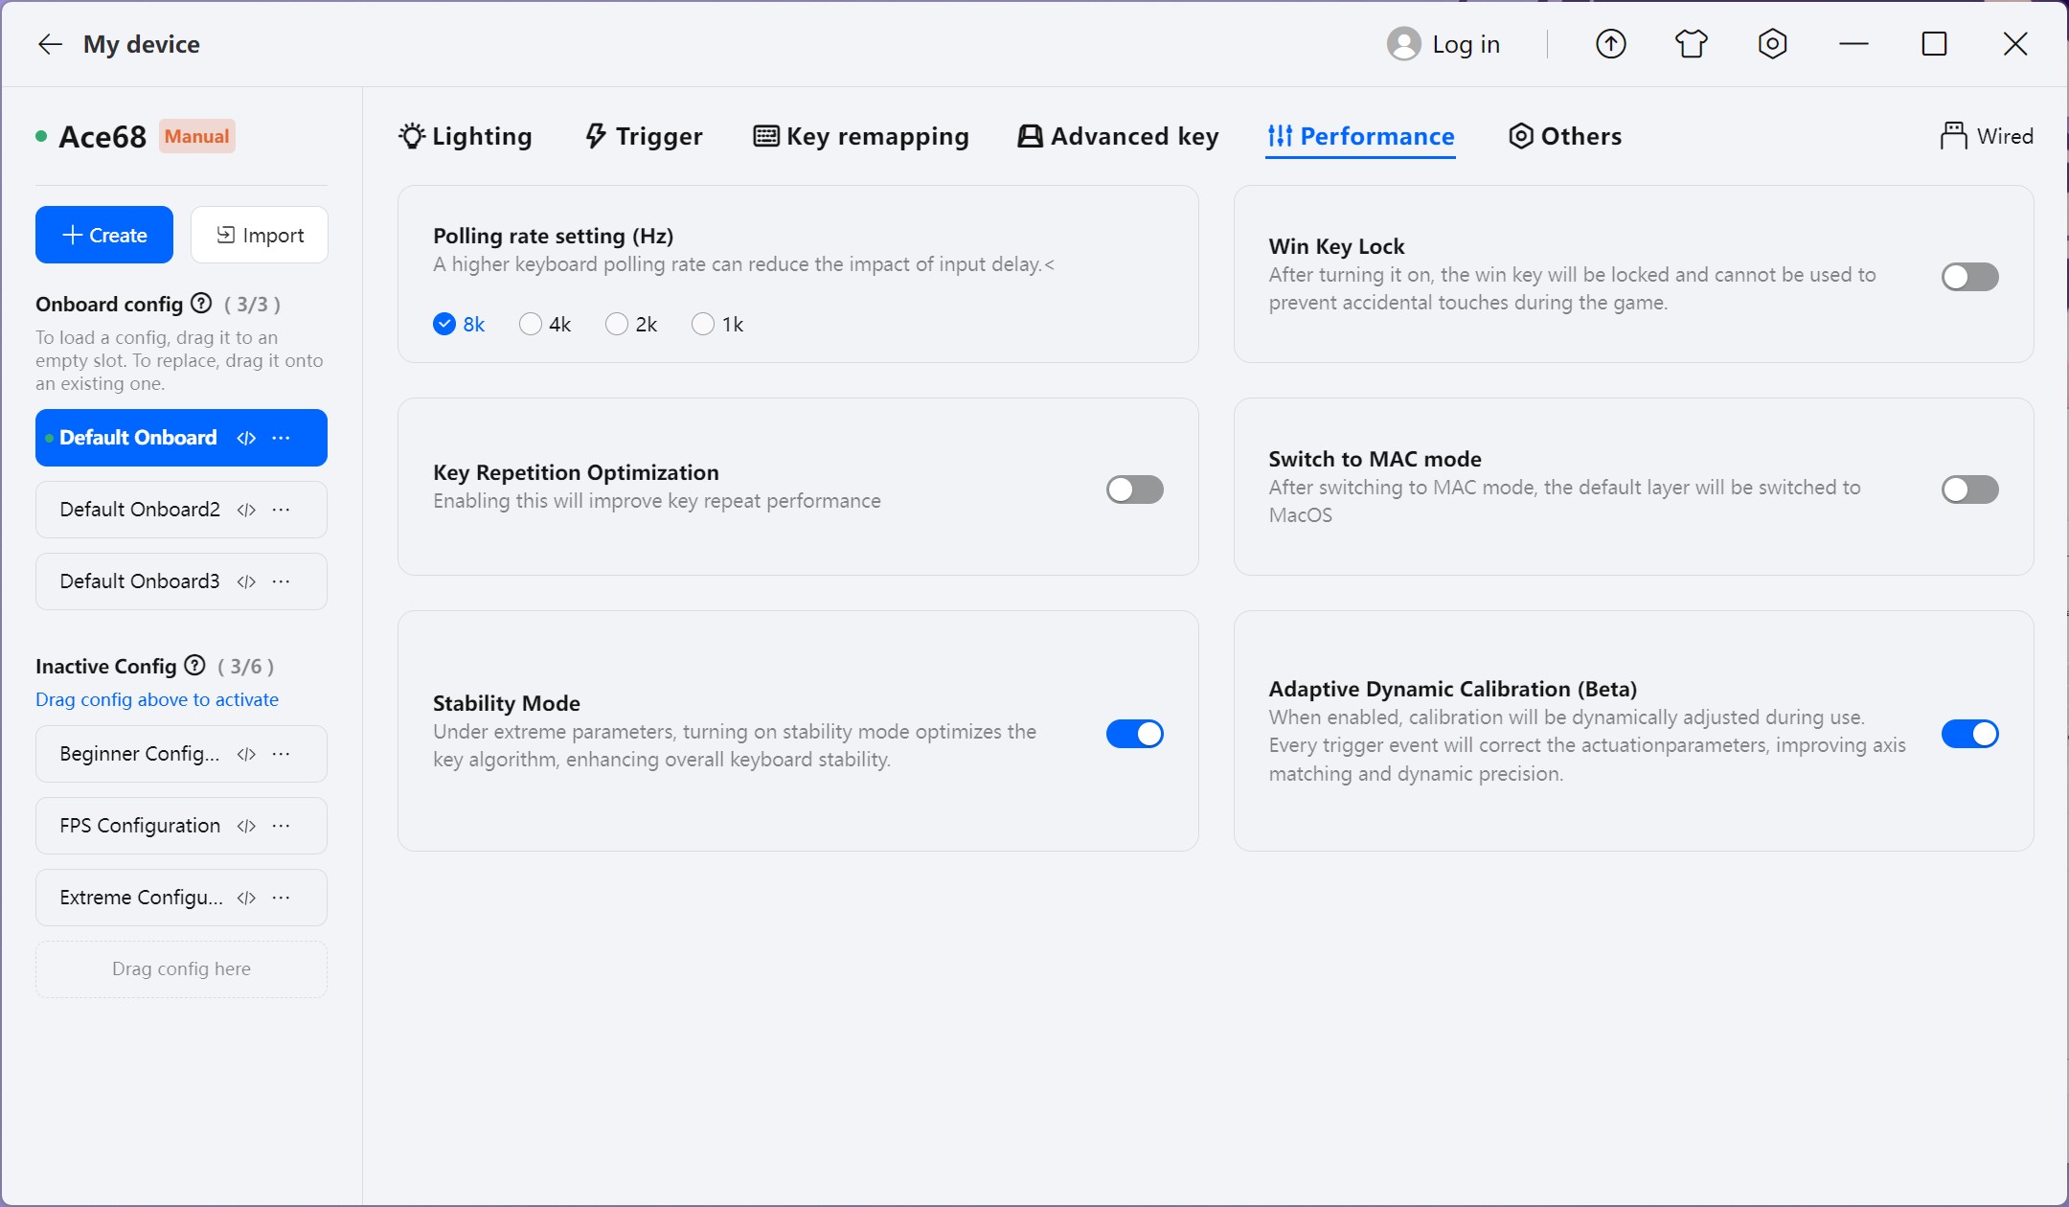Open the more options menu for Beginner Config

pos(281,754)
